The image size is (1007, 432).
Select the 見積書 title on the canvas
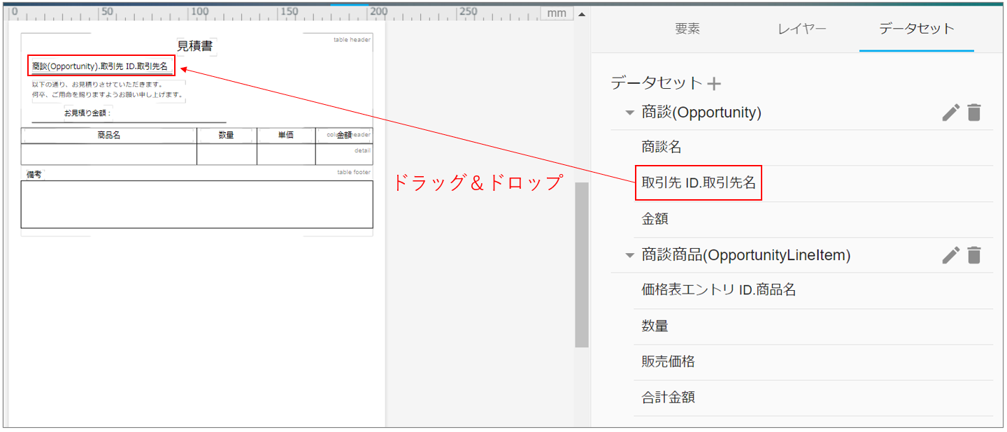point(195,47)
